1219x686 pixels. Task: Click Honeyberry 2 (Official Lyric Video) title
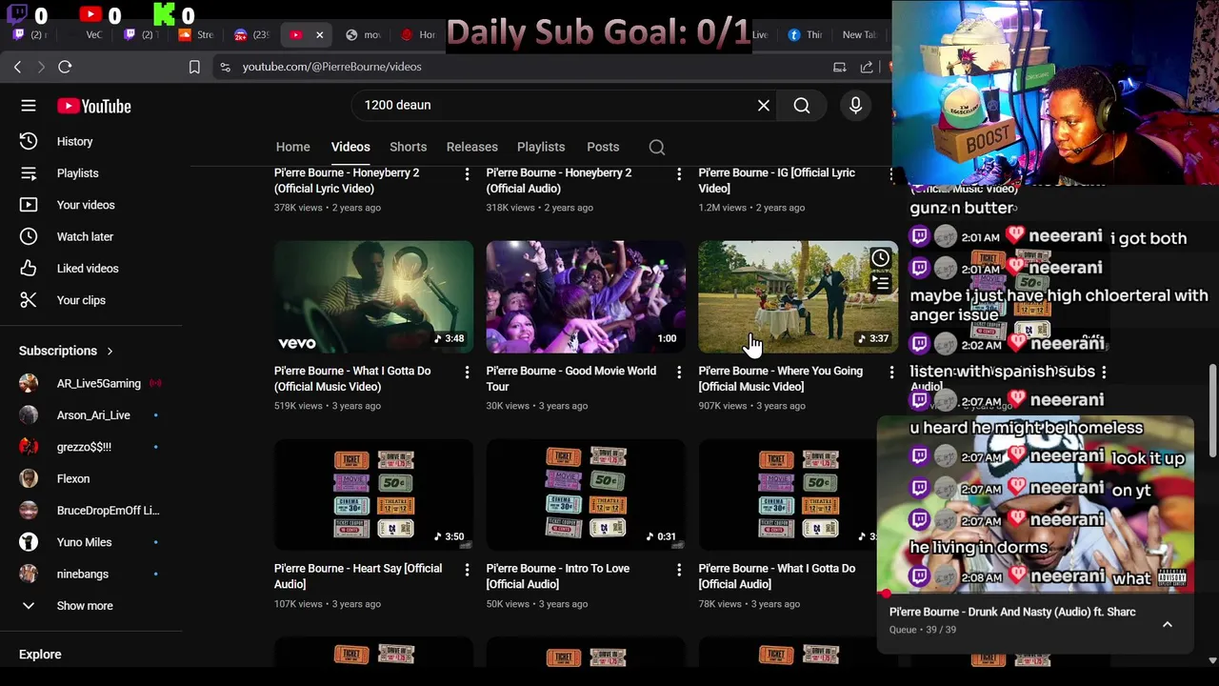[x=347, y=181]
